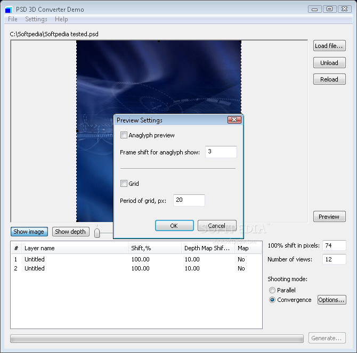Open the Help menu
The width and height of the screenshot is (357, 353).
coord(61,19)
